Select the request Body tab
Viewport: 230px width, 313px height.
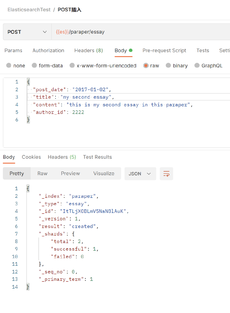pos(123,50)
